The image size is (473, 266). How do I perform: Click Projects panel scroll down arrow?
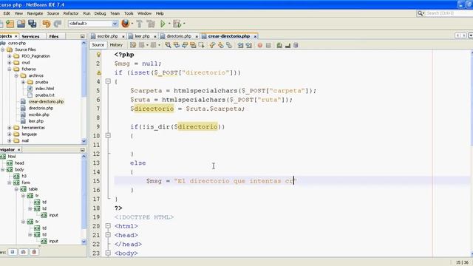tap(84, 141)
